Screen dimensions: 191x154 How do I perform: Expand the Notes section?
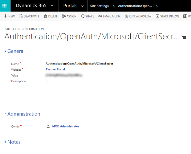(6, 142)
